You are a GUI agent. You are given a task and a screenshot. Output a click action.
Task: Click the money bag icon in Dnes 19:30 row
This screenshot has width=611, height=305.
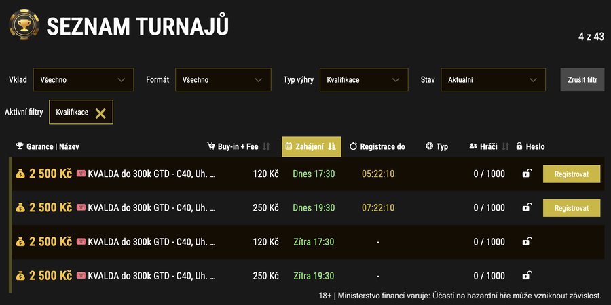[20, 208]
